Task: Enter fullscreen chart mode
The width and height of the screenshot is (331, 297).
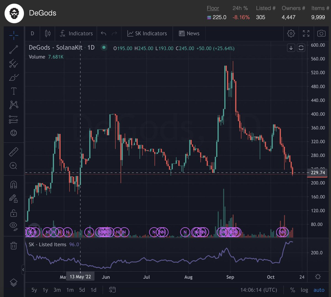Action: click(x=306, y=34)
